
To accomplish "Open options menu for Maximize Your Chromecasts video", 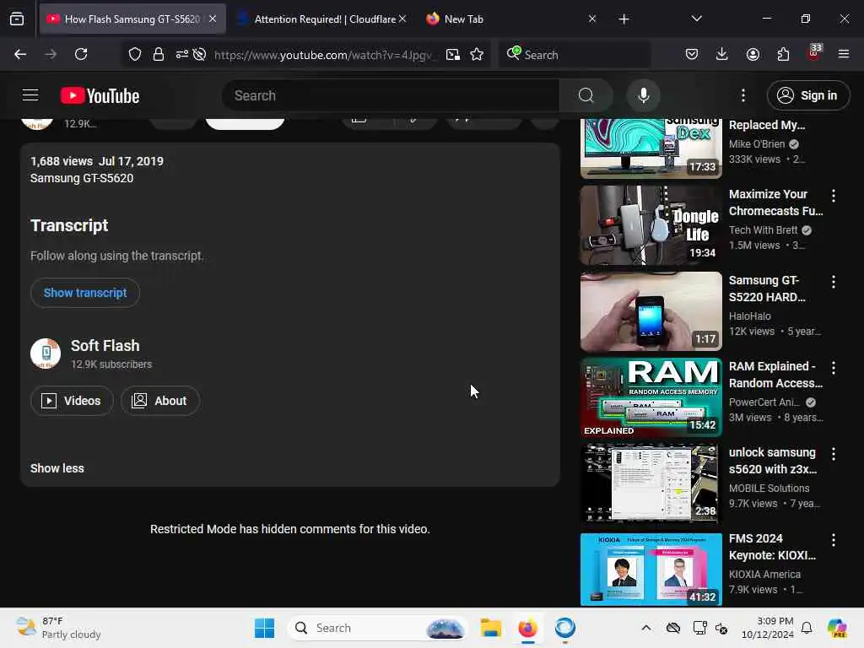I will pyautogui.click(x=833, y=195).
